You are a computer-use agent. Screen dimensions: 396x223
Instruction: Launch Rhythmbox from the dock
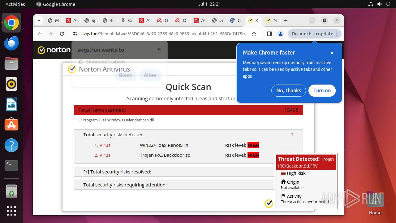11,84
